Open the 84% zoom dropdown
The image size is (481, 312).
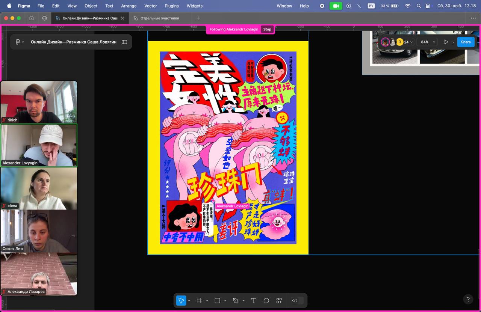click(428, 42)
